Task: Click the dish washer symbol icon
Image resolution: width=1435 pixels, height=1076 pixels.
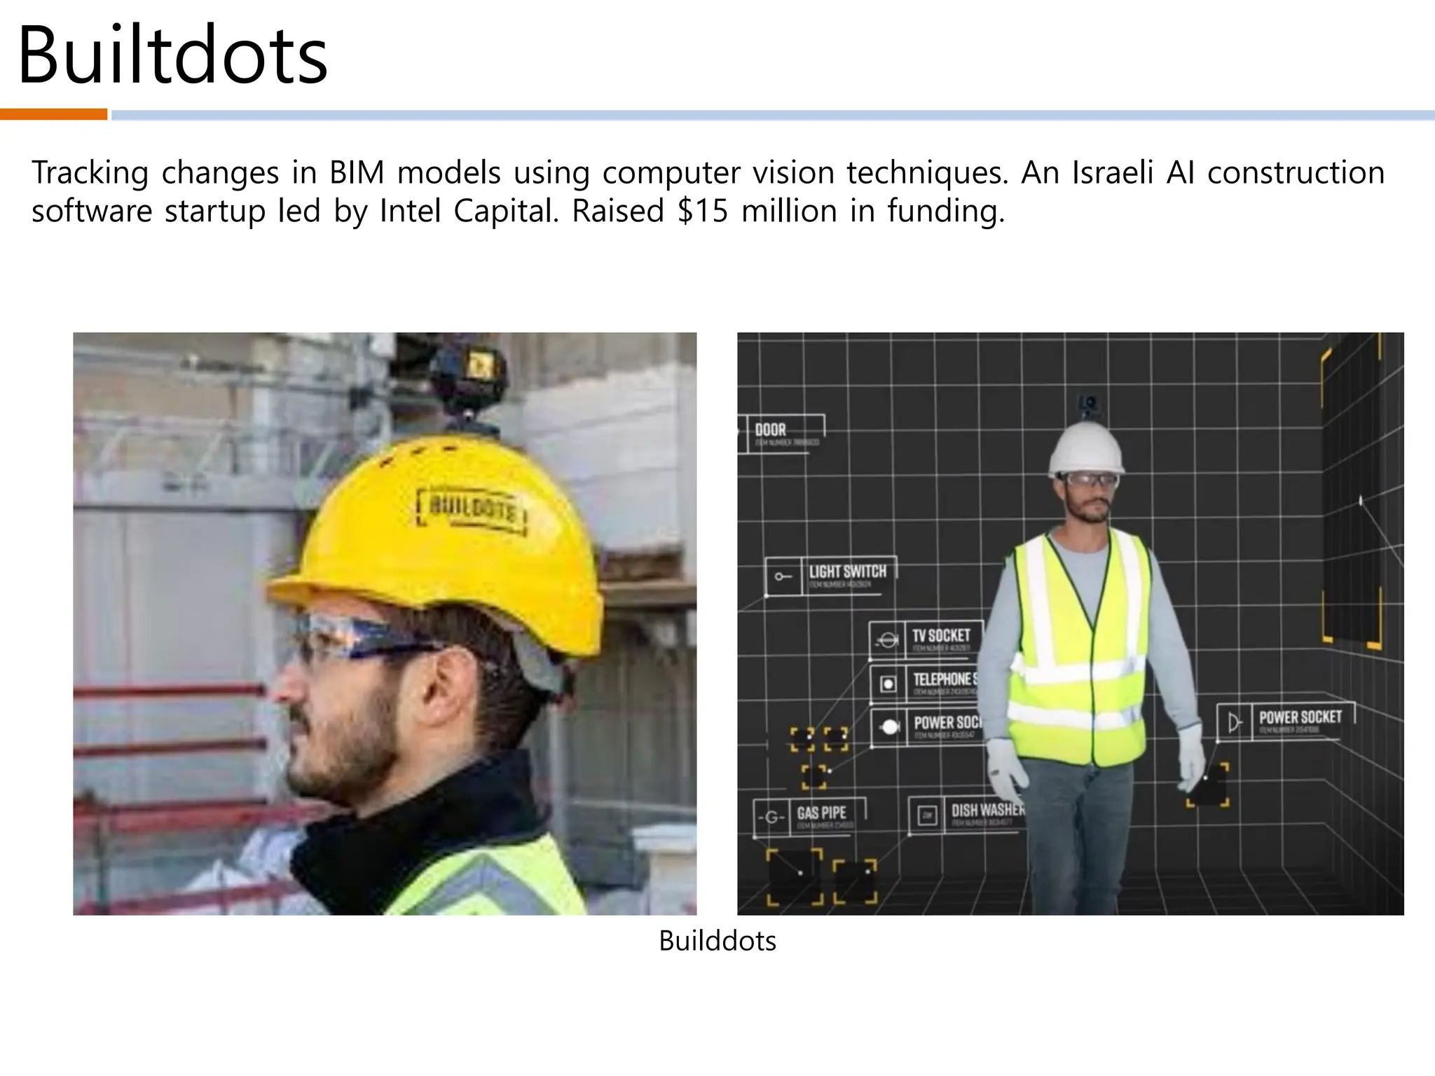Action: (928, 815)
